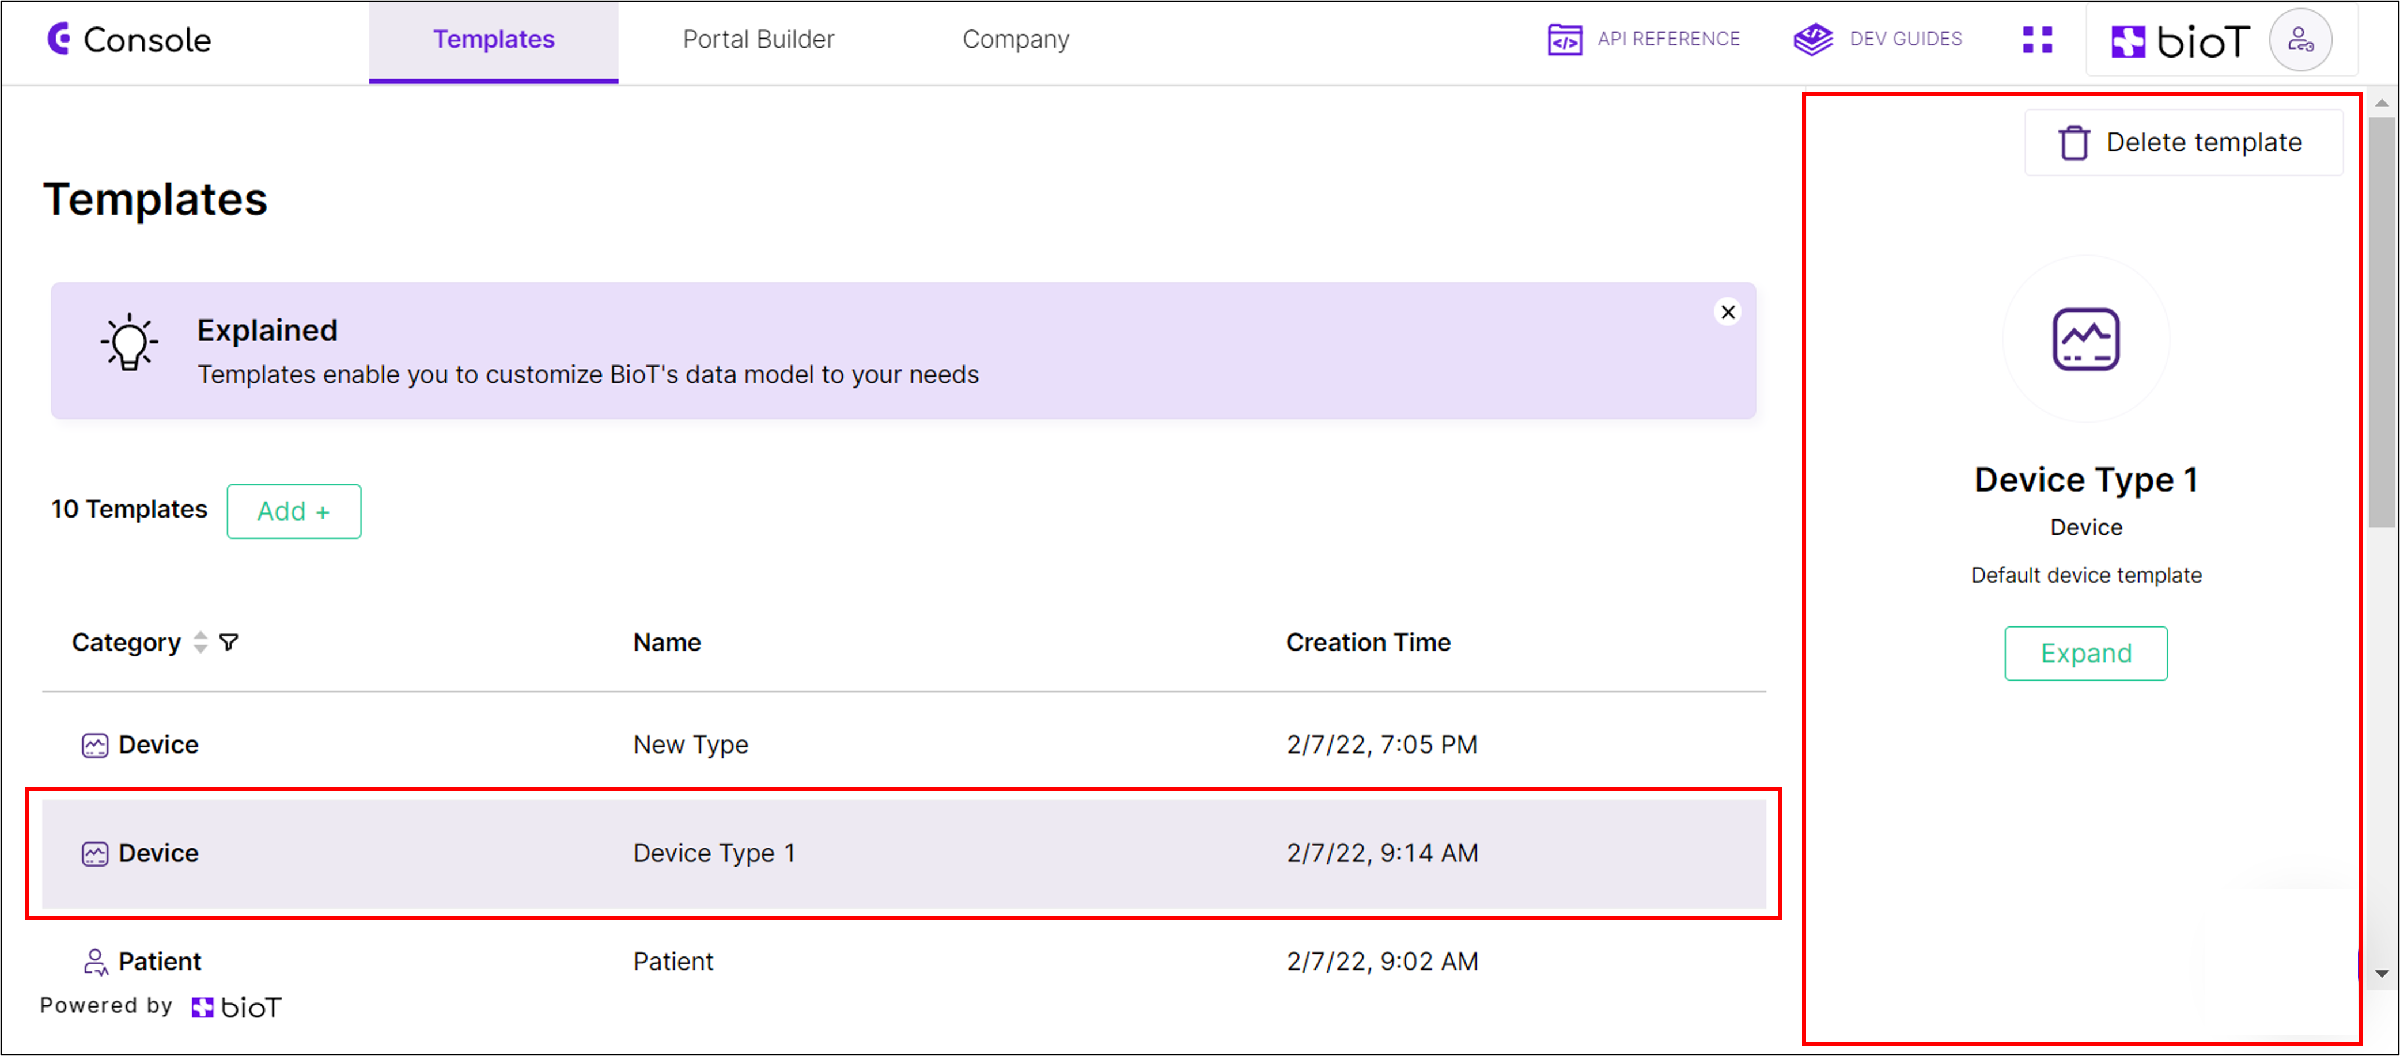Select the New Type device row
The height and width of the screenshot is (1056, 2400).
click(x=690, y=745)
